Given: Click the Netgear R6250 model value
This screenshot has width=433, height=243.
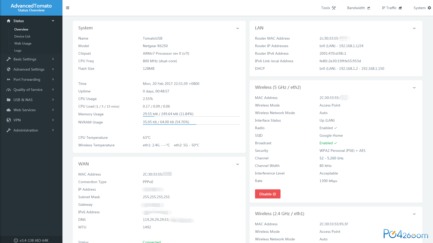Looking at the screenshot, I should coord(155,46).
